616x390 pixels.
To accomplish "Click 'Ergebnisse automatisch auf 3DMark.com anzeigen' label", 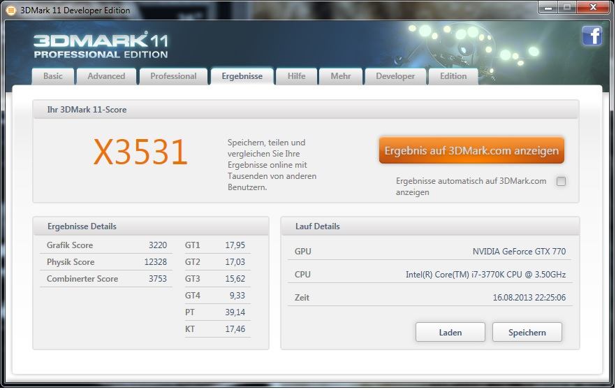I will [471, 187].
